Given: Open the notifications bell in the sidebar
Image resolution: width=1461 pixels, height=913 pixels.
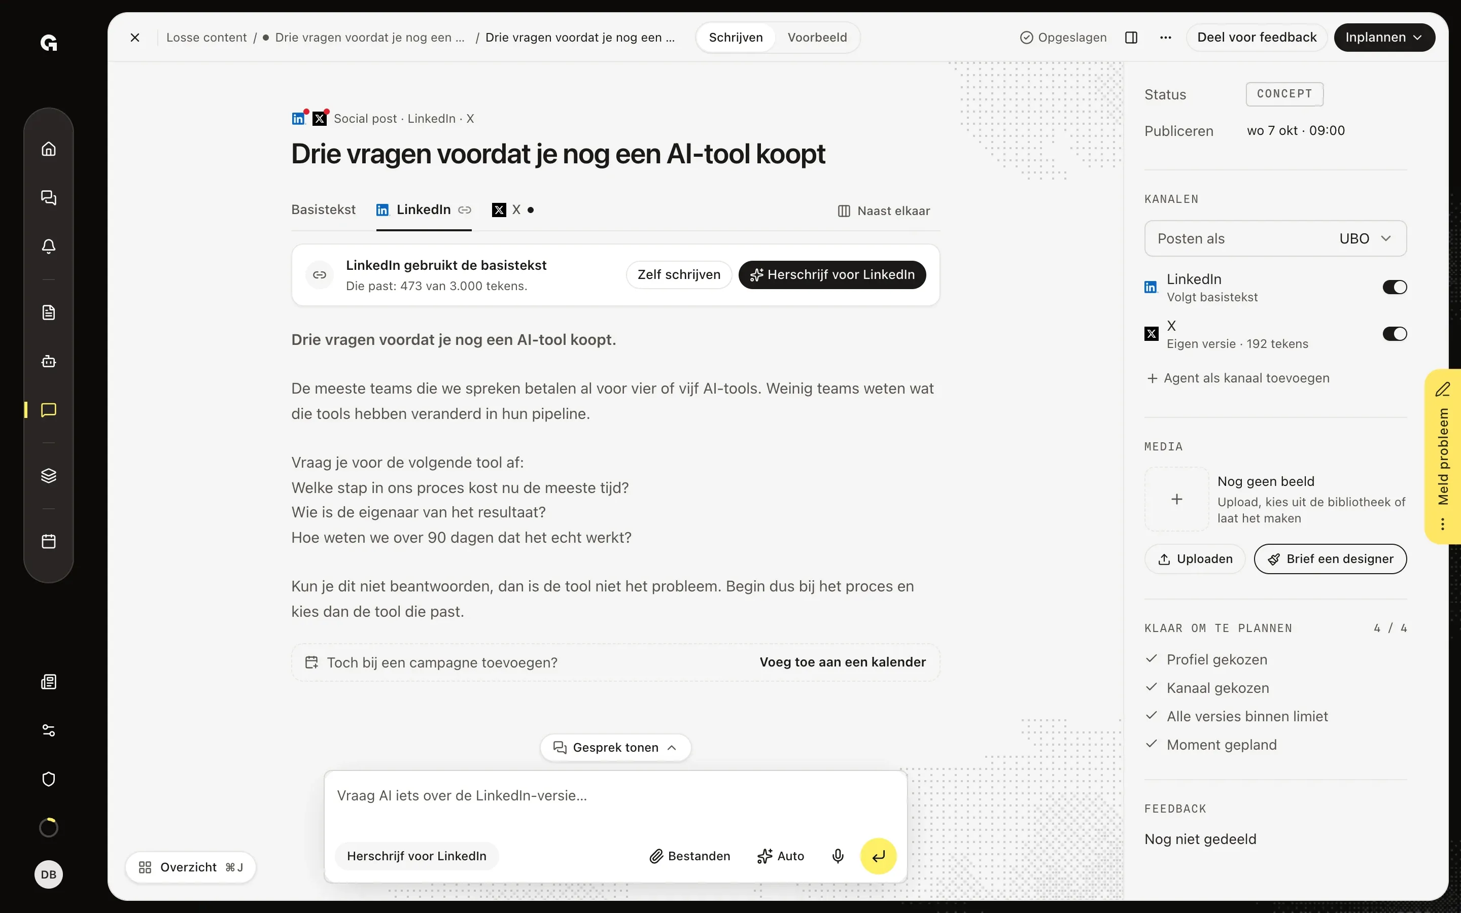Looking at the screenshot, I should (49, 246).
